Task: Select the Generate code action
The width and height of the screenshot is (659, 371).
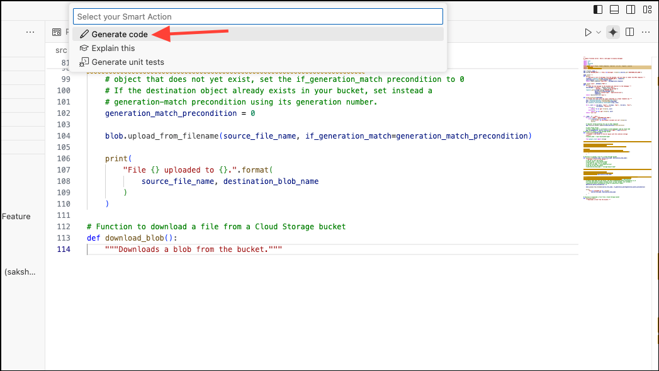Action: pyautogui.click(x=118, y=34)
